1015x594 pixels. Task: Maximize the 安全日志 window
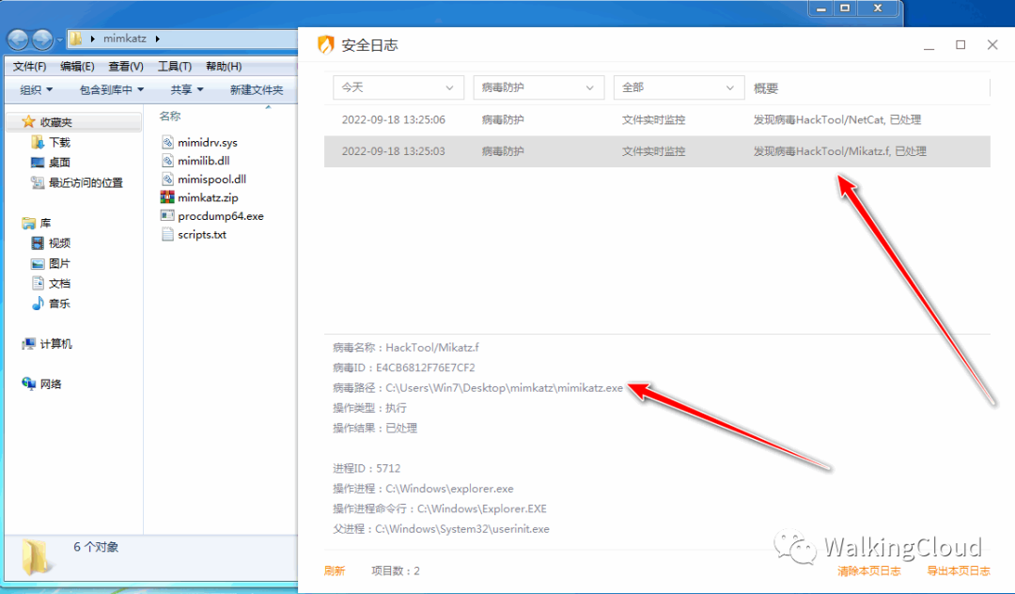960,45
